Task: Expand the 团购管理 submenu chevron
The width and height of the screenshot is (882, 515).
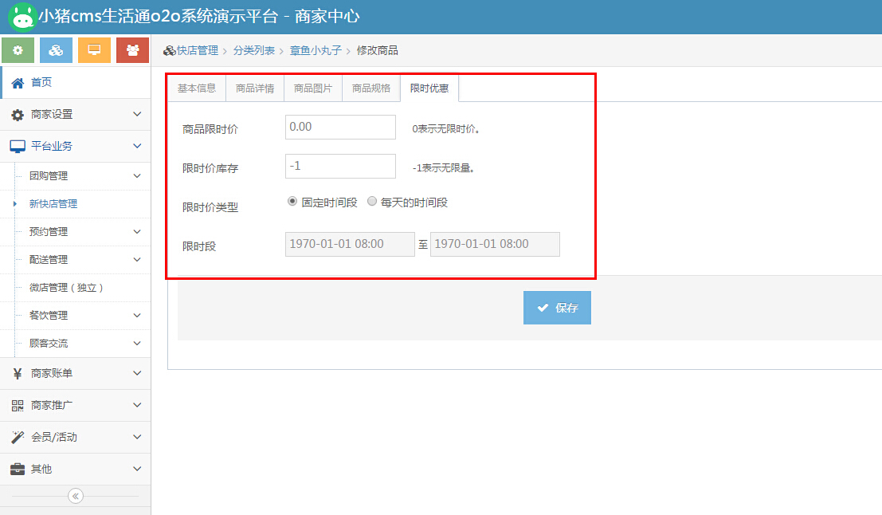Action: tap(137, 175)
